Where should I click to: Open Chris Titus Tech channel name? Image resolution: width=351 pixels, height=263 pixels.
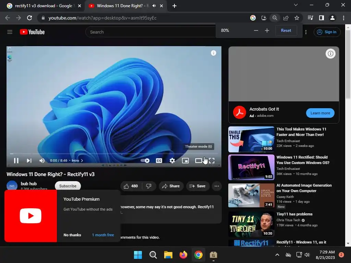point(288,220)
